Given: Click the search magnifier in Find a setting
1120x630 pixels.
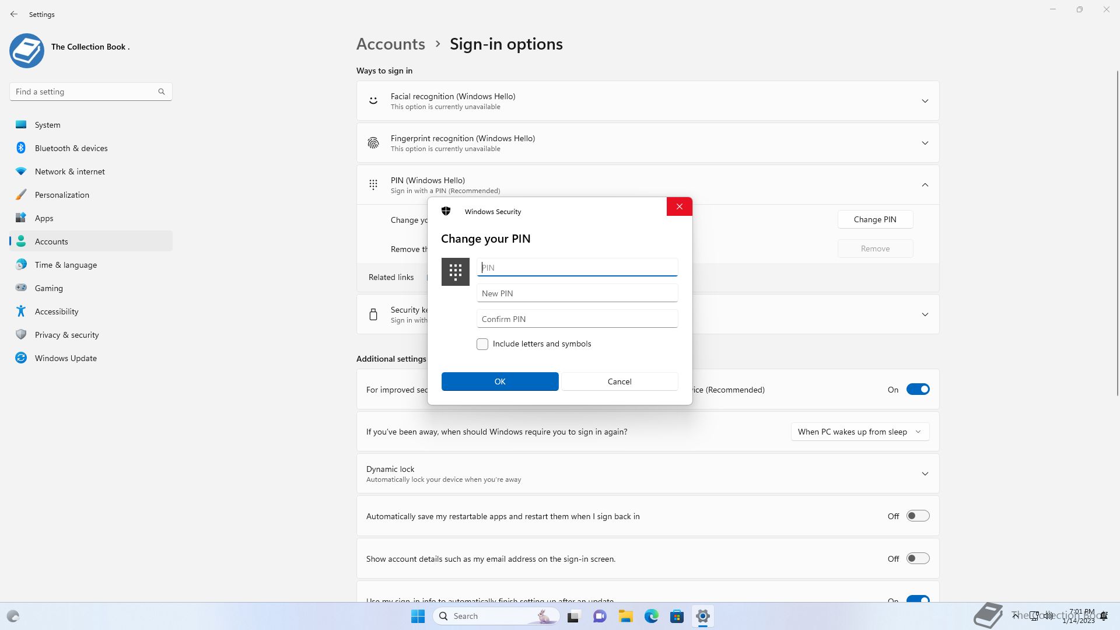Looking at the screenshot, I should coord(162,92).
